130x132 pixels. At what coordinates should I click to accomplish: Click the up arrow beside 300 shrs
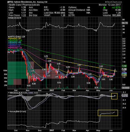(x=55, y=13)
